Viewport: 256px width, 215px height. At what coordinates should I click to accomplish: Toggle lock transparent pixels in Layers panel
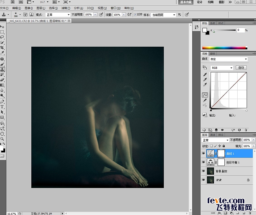click(x=211, y=146)
